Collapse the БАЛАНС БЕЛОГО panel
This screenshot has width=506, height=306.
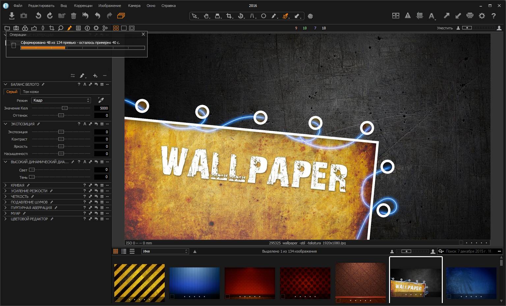point(6,84)
